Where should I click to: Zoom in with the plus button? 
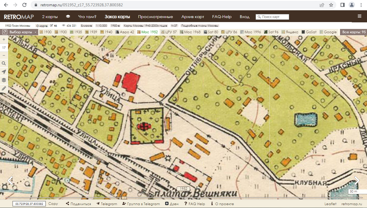[x=4, y=40]
